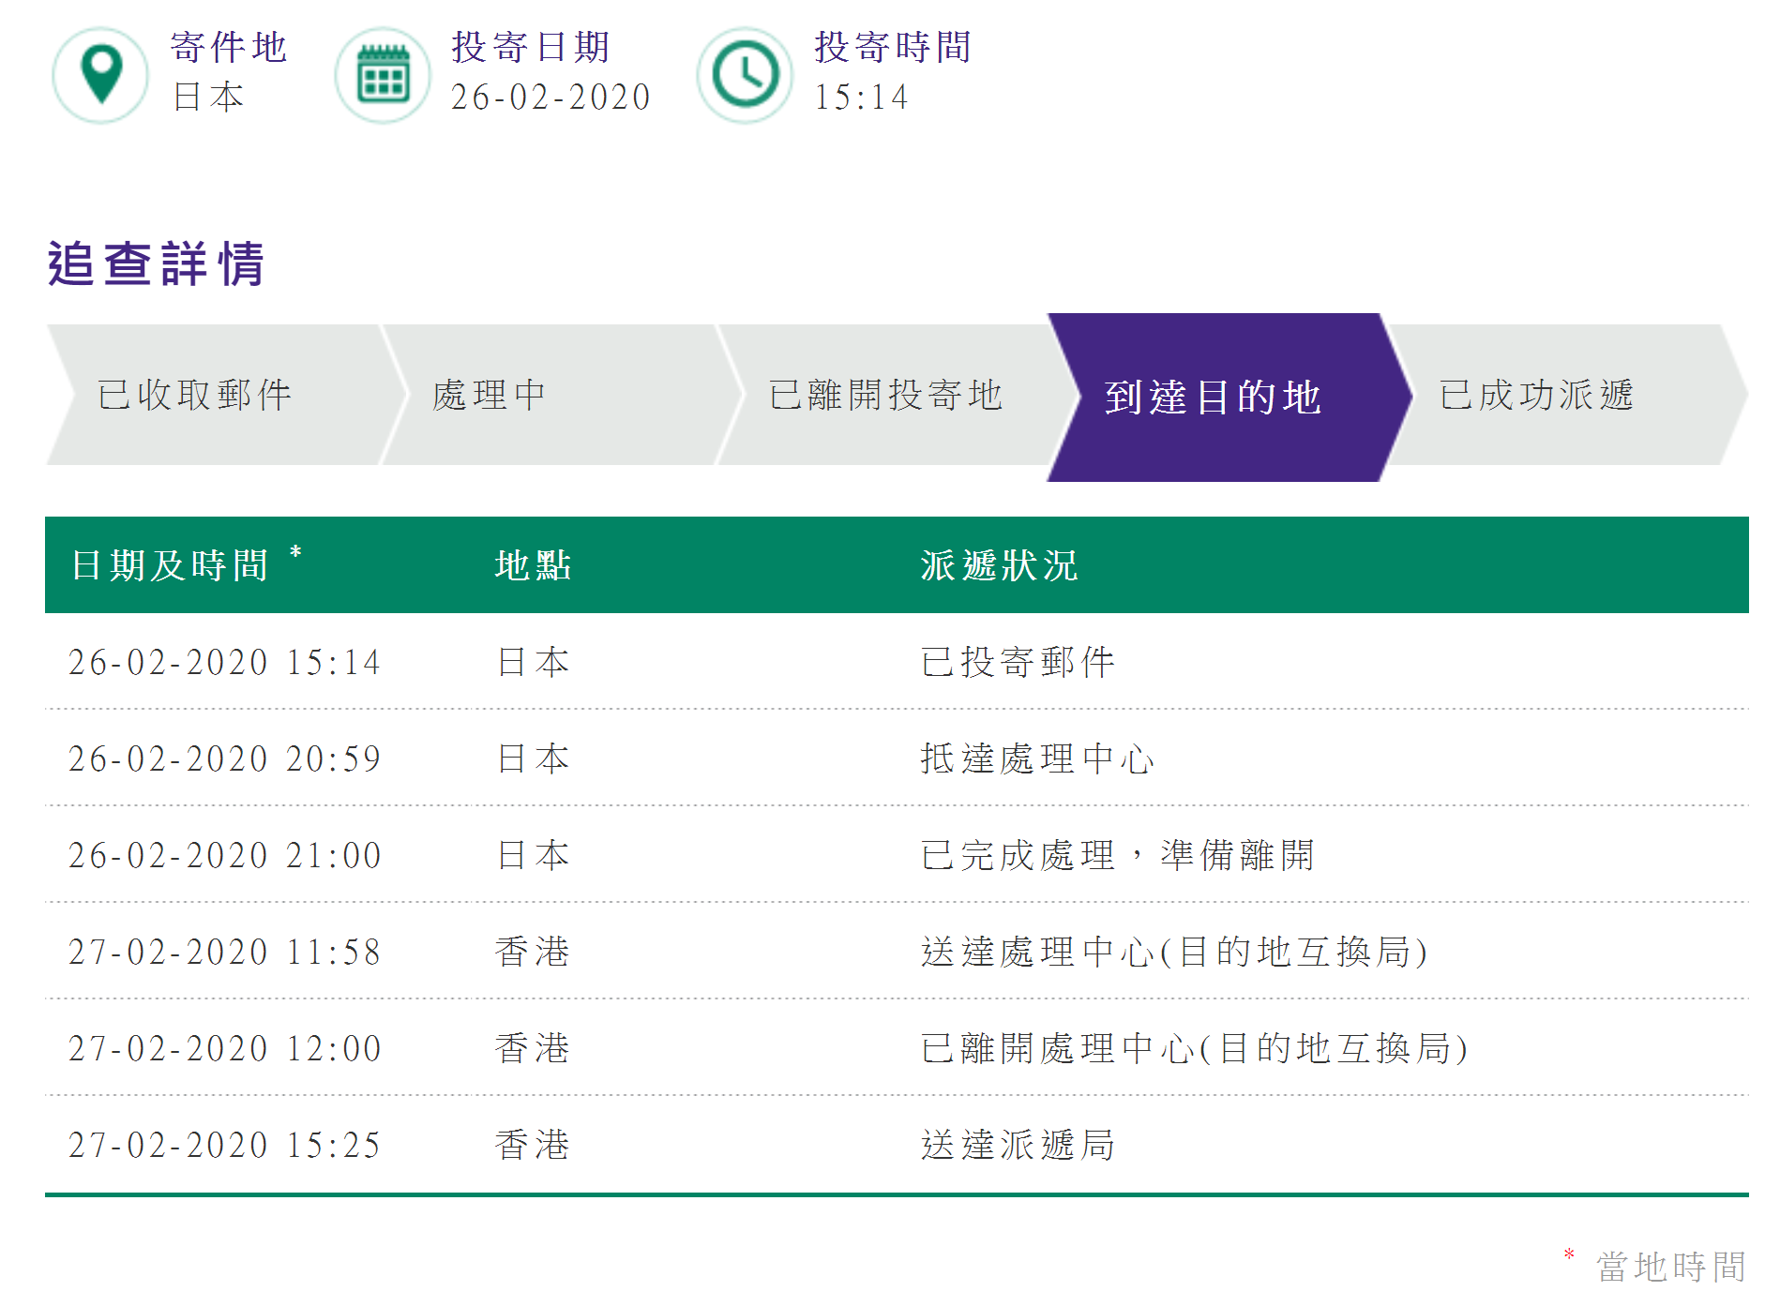This screenshot has width=1780, height=1306.
Task: Click status 已完成處理，準備離開
Action: [1118, 855]
